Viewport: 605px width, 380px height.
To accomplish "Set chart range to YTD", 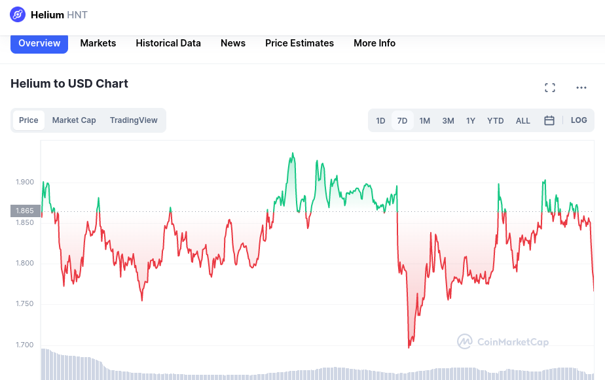I will tap(496, 120).
